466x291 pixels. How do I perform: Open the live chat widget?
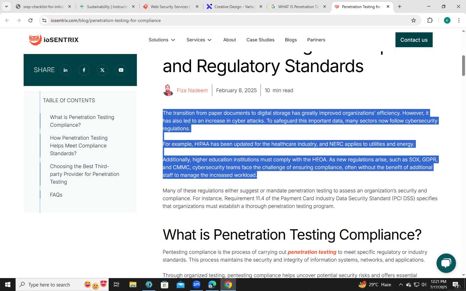(446, 263)
